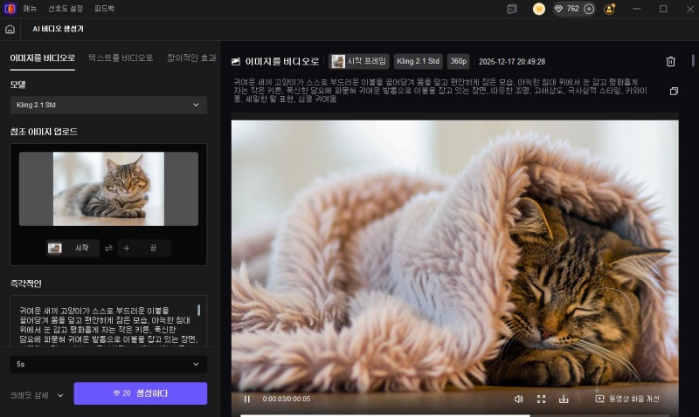Copy the prompt text using the copy icon
This screenshot has height=417, width=699.
coord(673,92)
